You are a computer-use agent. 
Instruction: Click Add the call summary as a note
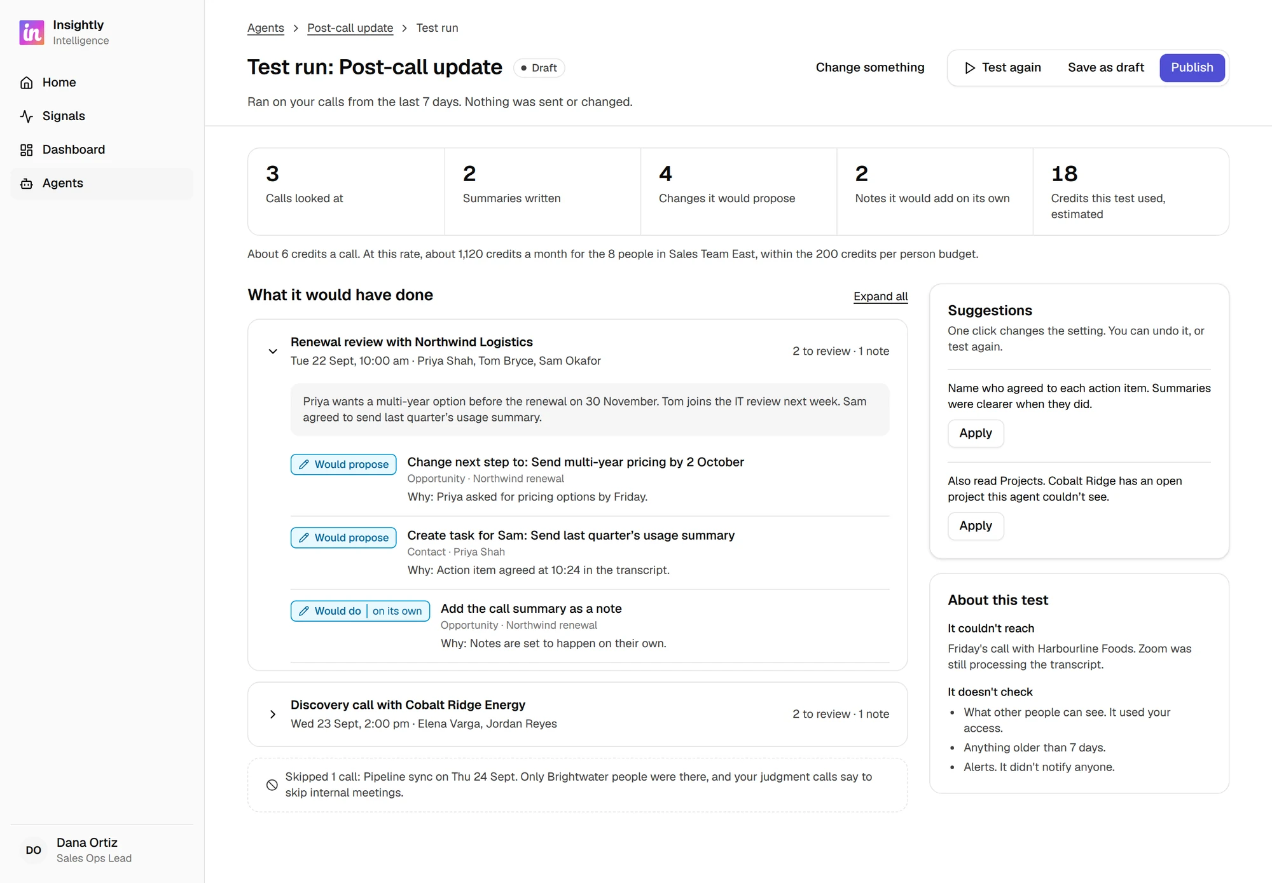(531, 608)
